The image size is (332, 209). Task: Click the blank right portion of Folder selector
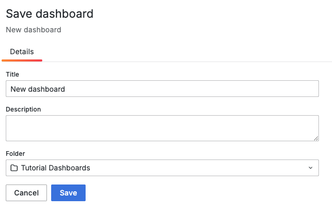(x=219, y=168)
